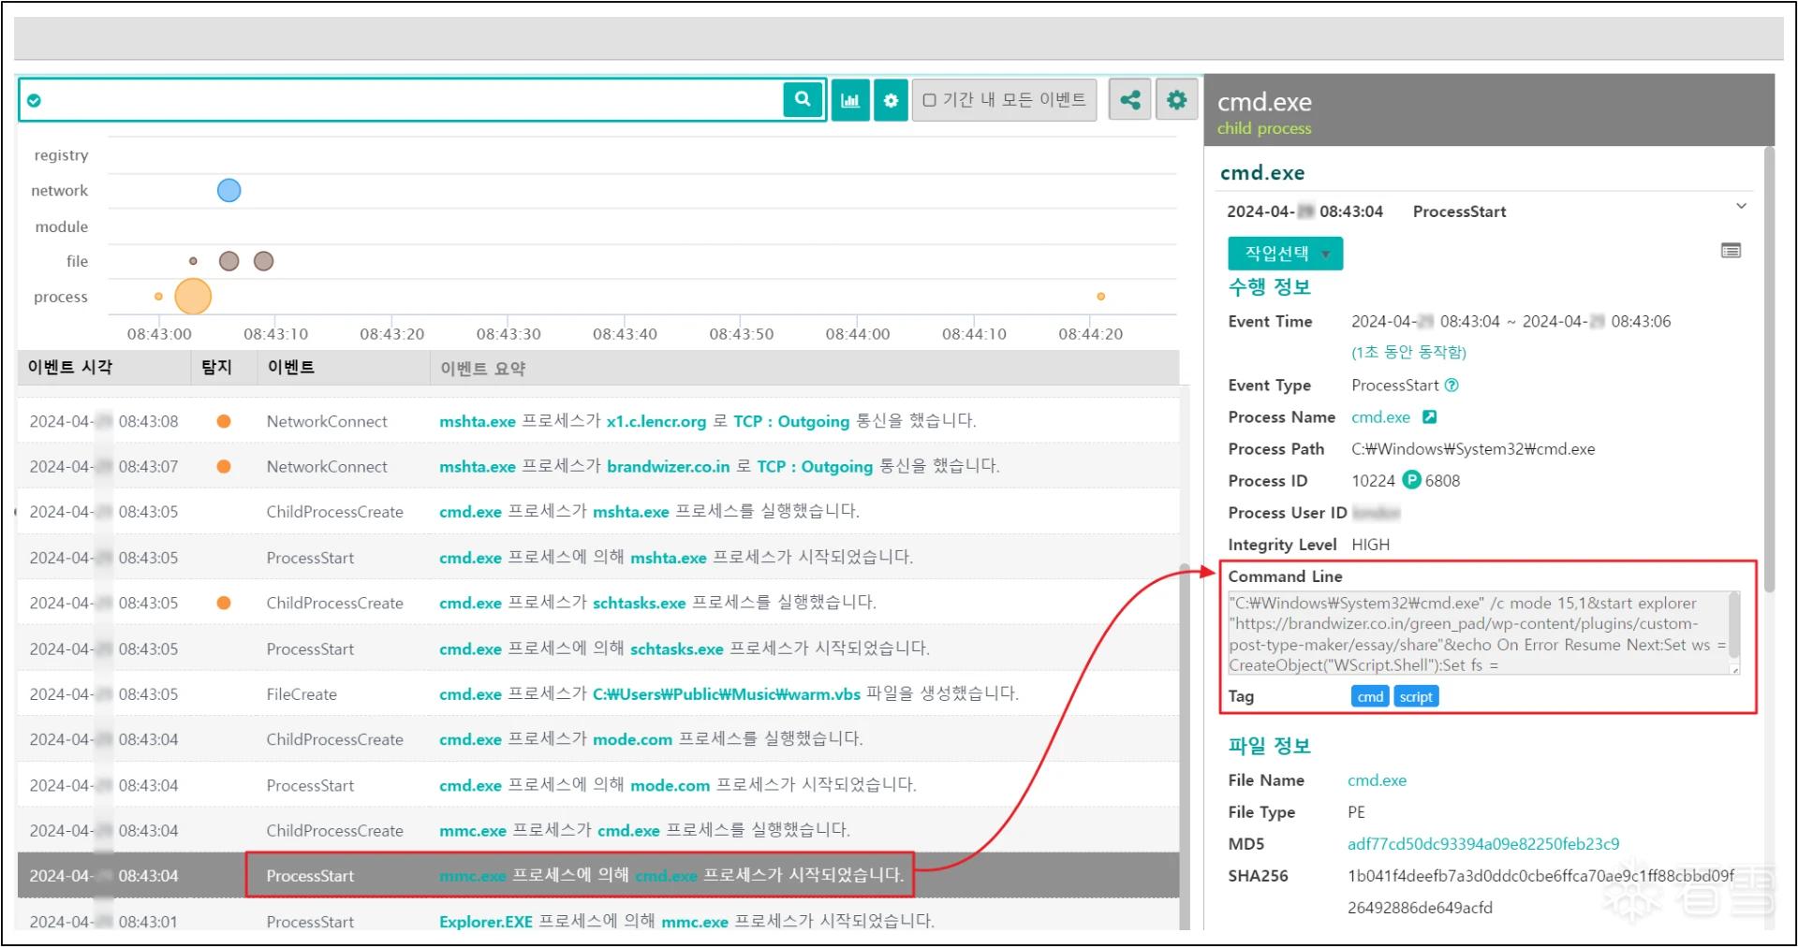Click the SHA256 hash value

tap(1540, 891)
